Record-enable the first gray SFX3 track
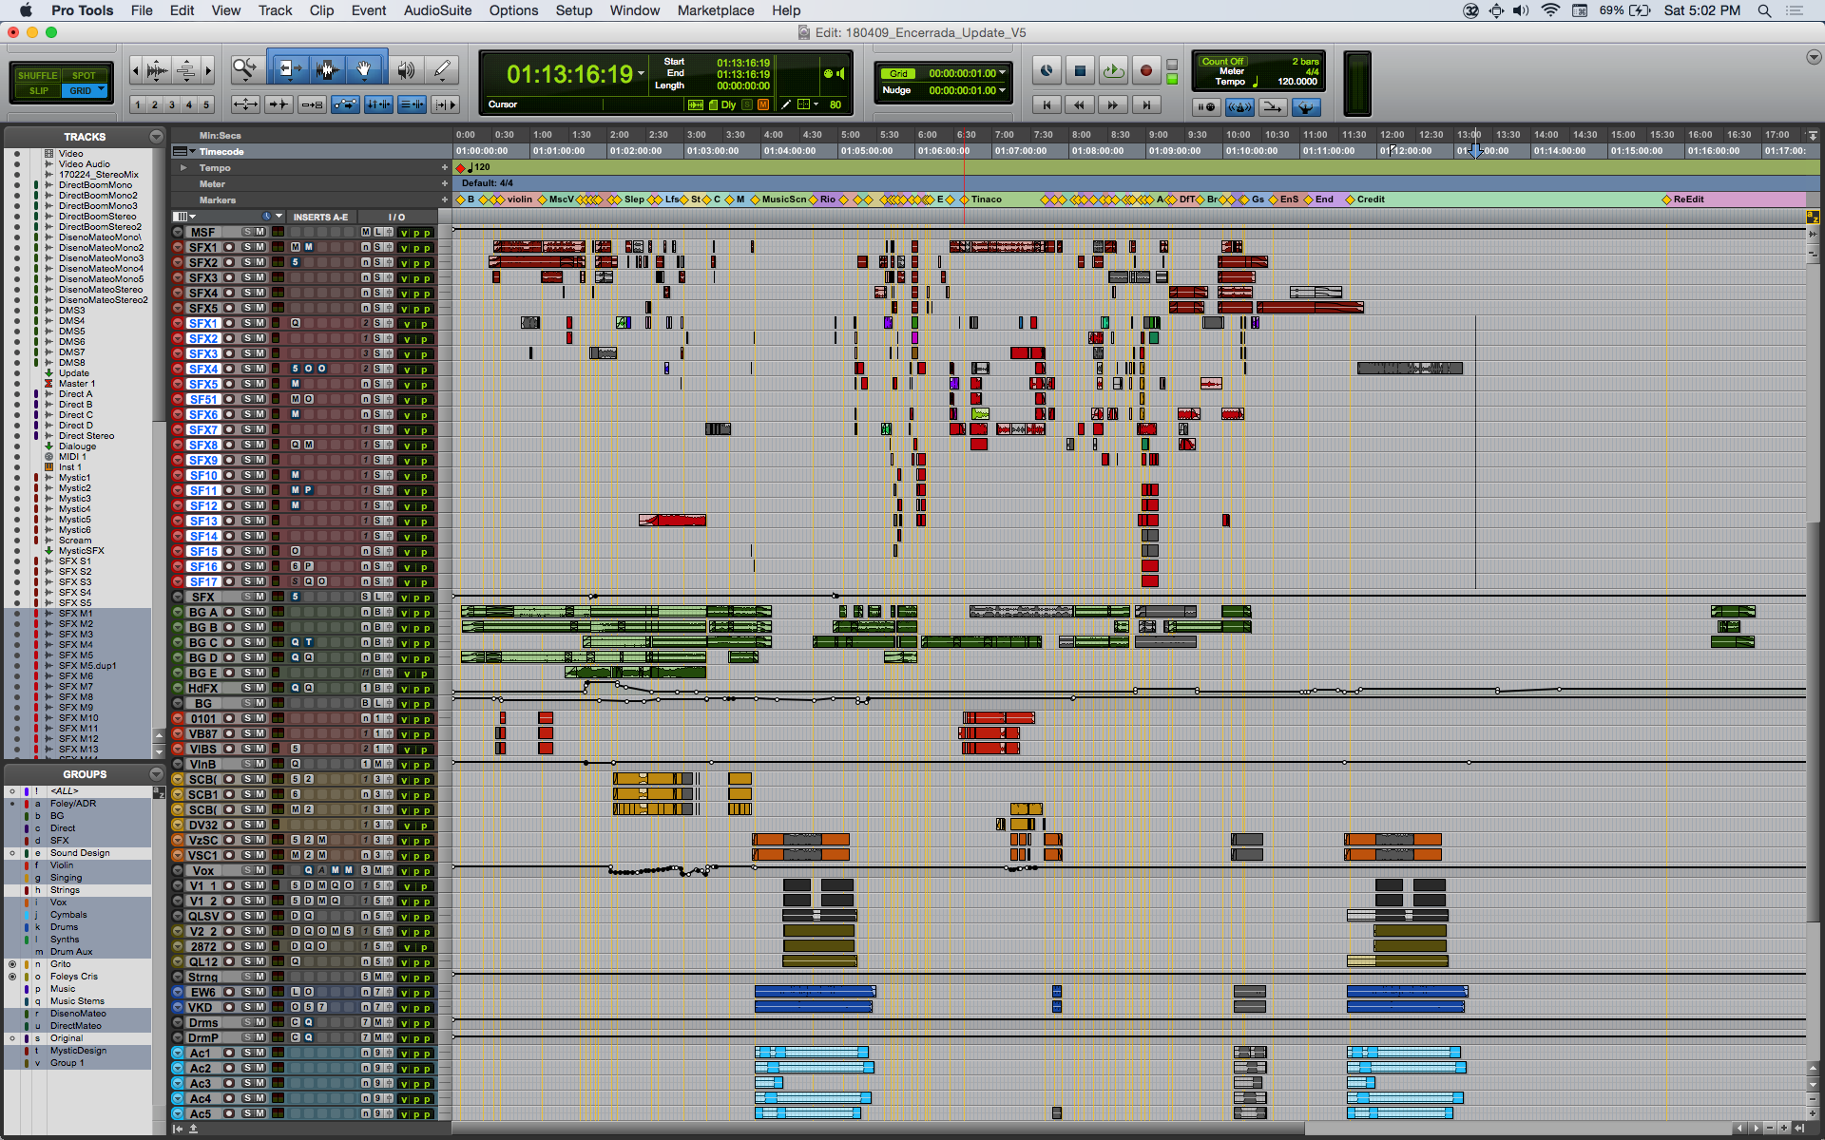 (229, 277)
